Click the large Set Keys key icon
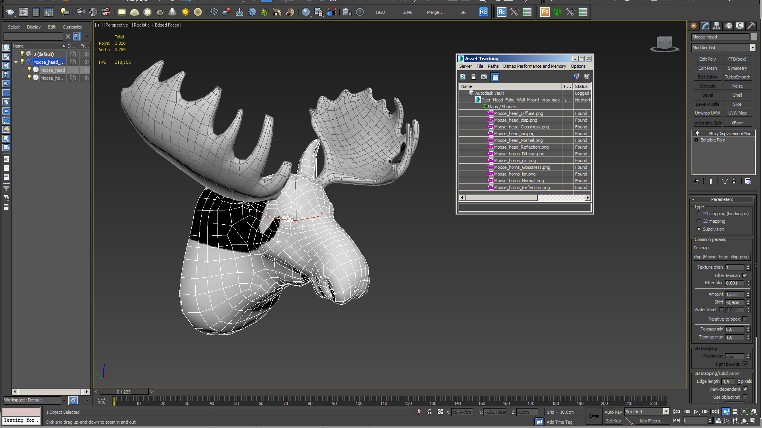The height and width of the screenshot is (428, 762). (594, 416)
